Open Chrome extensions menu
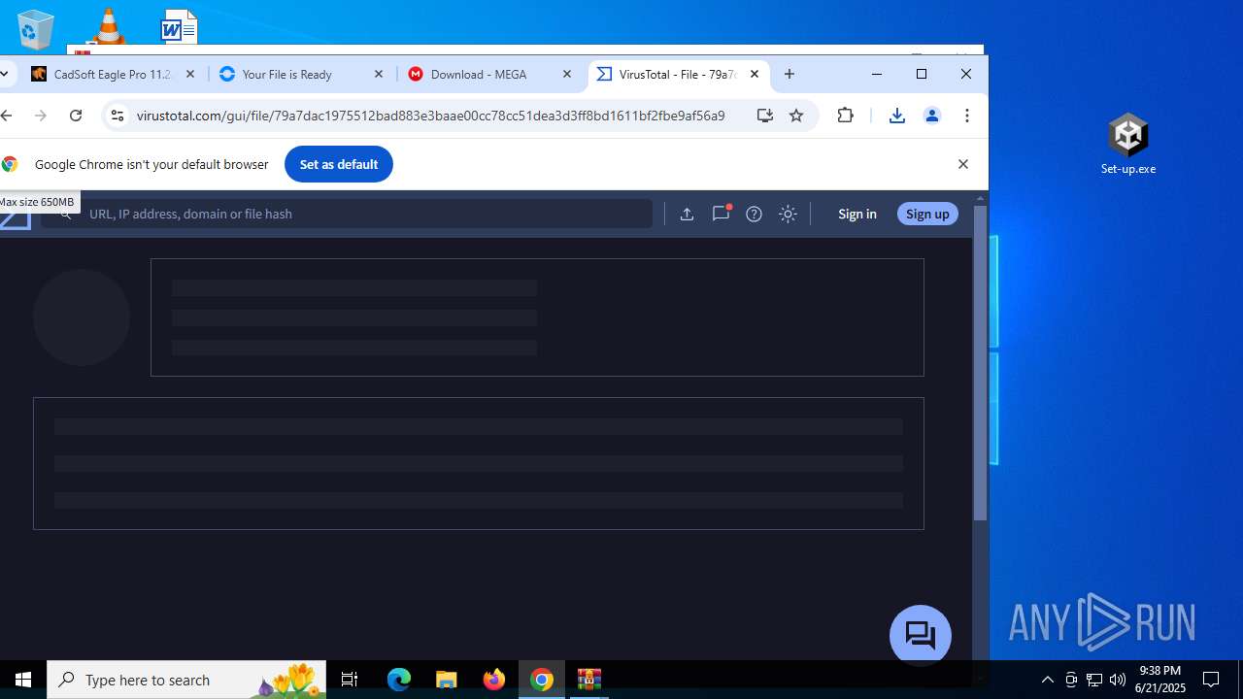This screenshot has width=1243, height=699. (x=846, y=116)
